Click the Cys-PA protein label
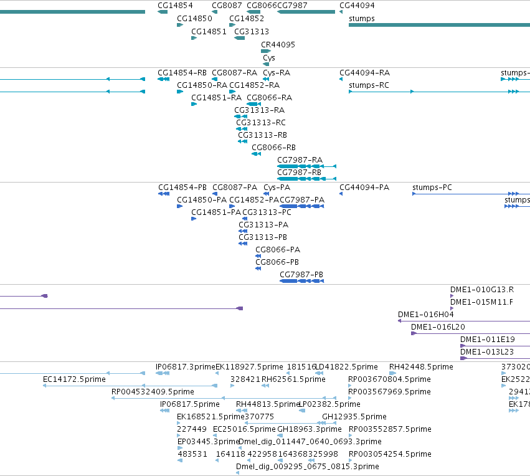This screenshot has height=476, width=530. point(277,188)
